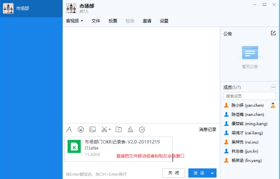Click the insert image icon
Image resolution: width=280 pixels, height=179 pixels.
(93, 129)
